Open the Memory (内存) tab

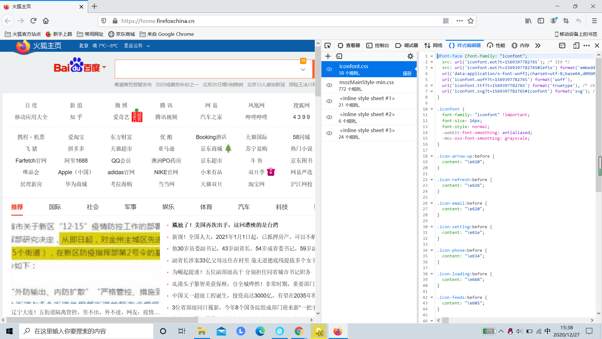pos(520,46)
